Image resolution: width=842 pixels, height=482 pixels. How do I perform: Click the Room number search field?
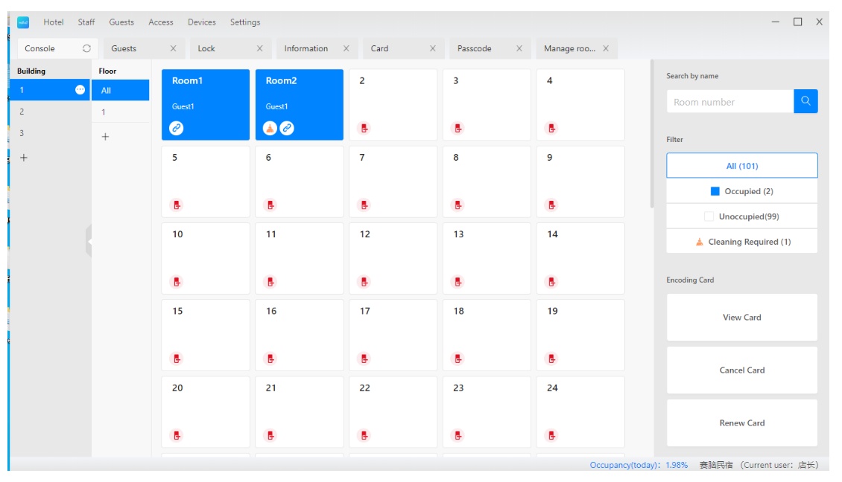[x=729, y=102]
